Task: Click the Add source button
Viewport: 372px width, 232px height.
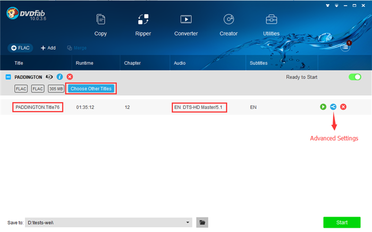Action: click(x=48, y=48)
